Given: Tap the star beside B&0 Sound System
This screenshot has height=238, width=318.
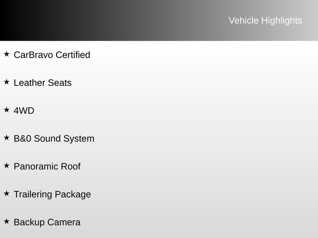Looking at the screenshot, I should point(6,137).
